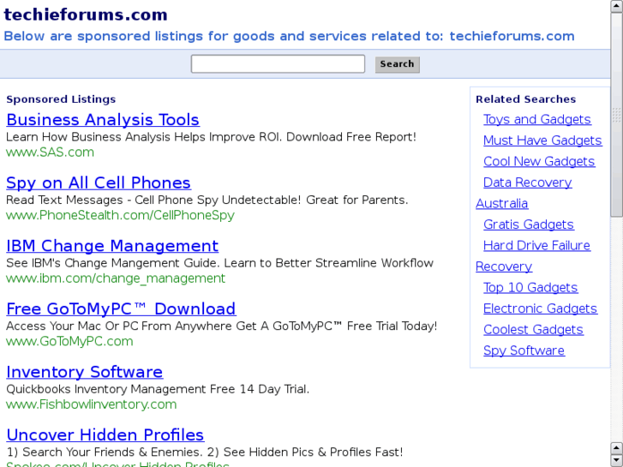
Task: Click the Read Text Messages description
Action: click(207, 200)
